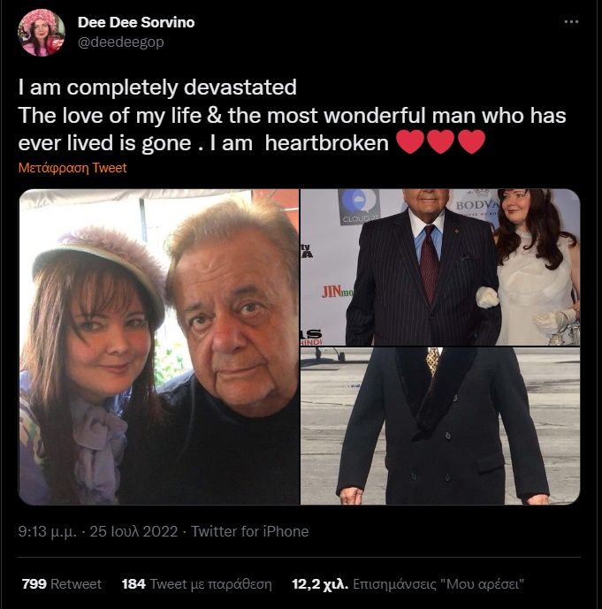View the 12,2 χιλ. Μου αρέσει likes
This screenshot has height=609, width=602.
[408, 583]
